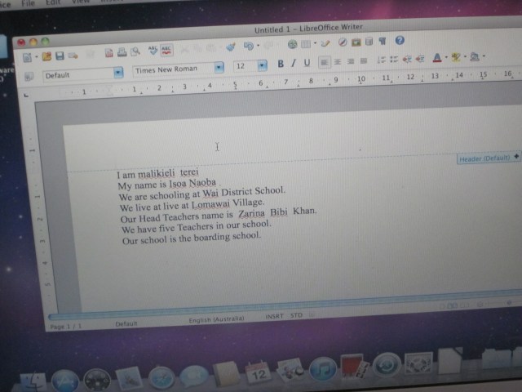
Task: Click the Bold formatting button
Action: pyautogui.click(x=280, y=63)
